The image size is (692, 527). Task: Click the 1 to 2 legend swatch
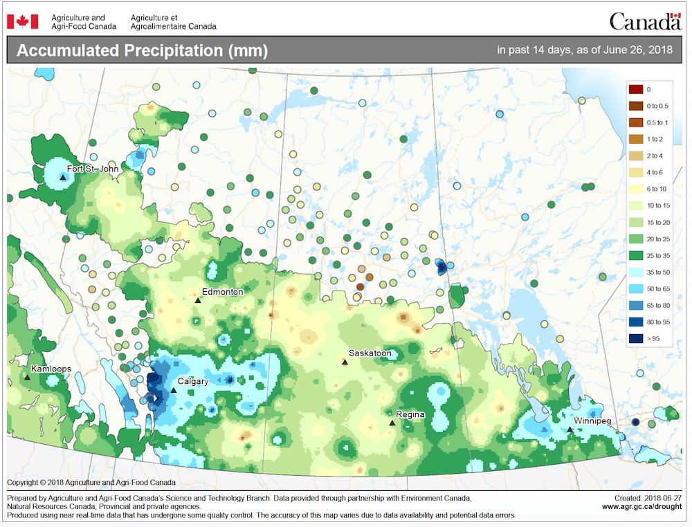(x=636, y=139)
